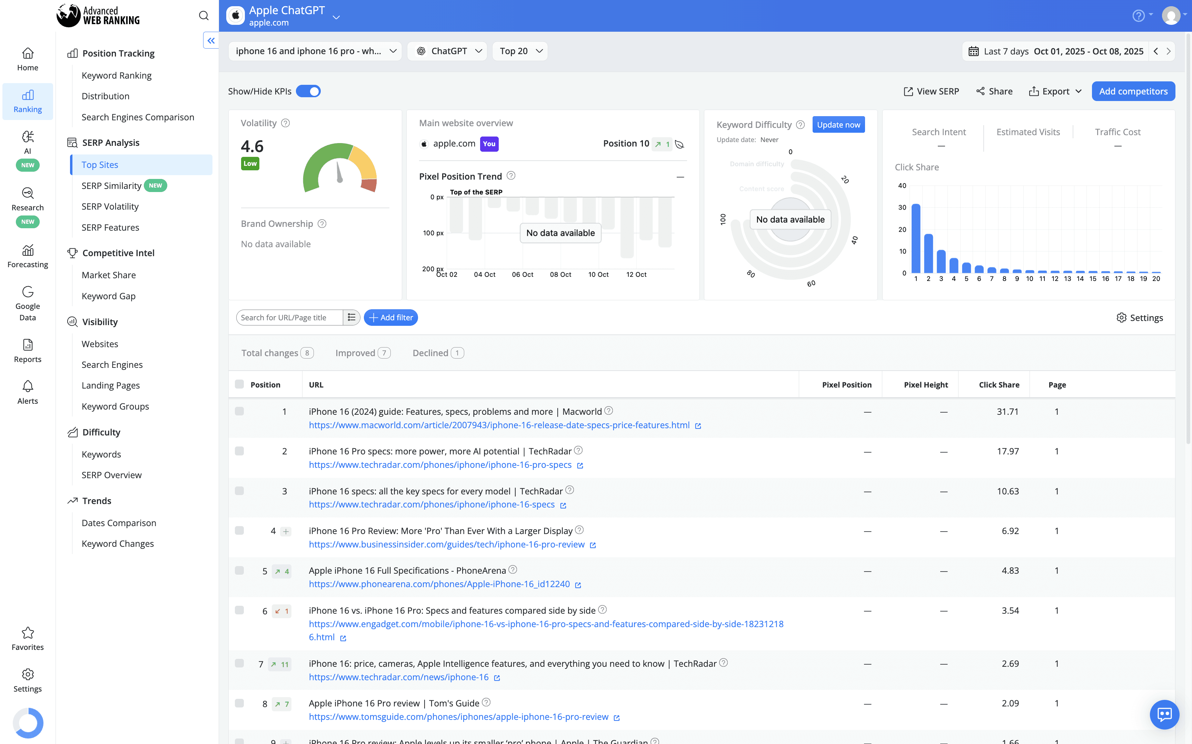Check the PhoneArena row checkbox
Screen dimensions: 1192x744
pyautogui.click(x=239, y=570)
